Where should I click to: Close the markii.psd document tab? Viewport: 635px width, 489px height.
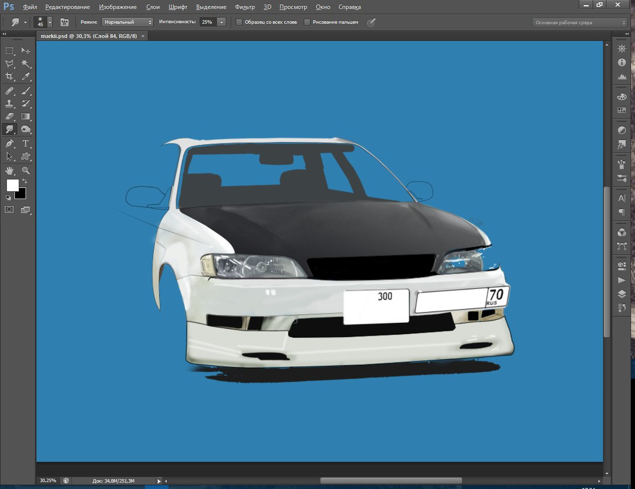(143, 36)
